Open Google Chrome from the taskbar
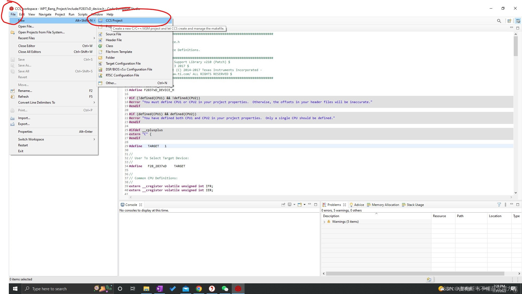Screen dimensions: 522x294 199,289
